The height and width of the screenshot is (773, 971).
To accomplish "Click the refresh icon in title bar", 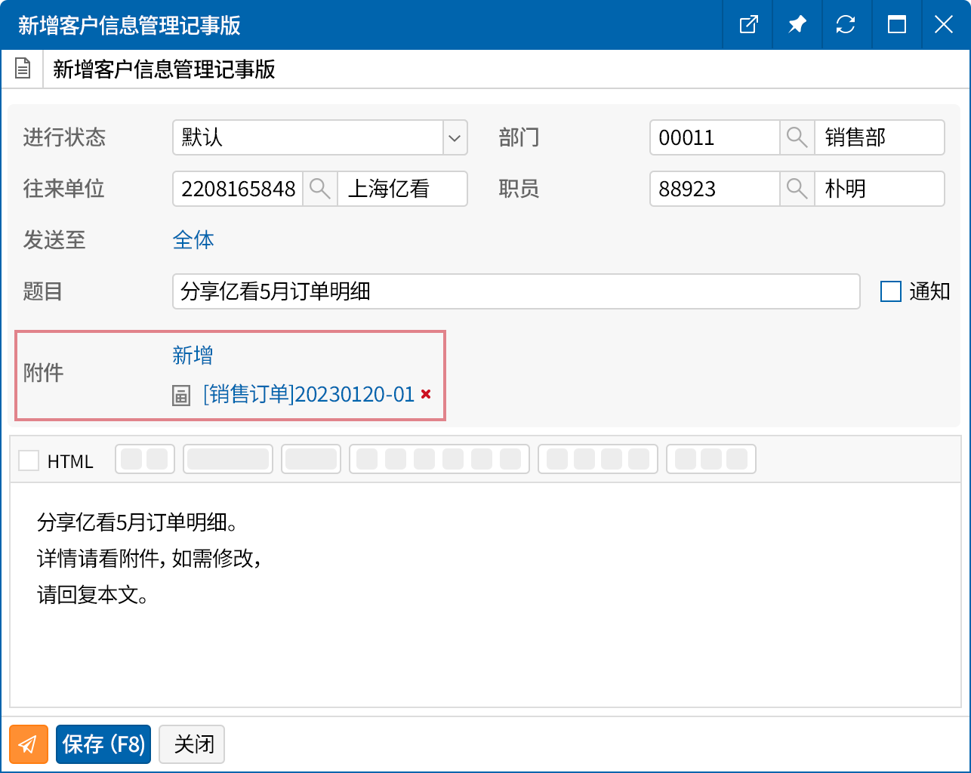I will [846, 25].
